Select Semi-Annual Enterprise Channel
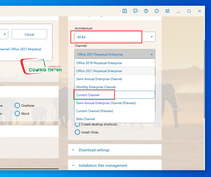Image resolution: width=211 pixels, height=177 pixels. [x=115, y=79]
